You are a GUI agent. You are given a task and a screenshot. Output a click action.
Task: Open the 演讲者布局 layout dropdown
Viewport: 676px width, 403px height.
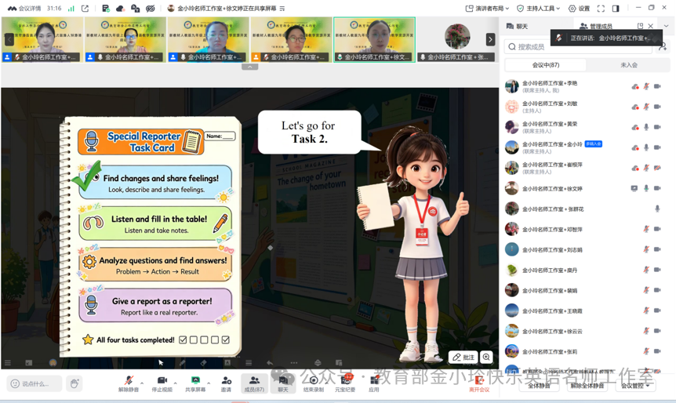[487, 8]
